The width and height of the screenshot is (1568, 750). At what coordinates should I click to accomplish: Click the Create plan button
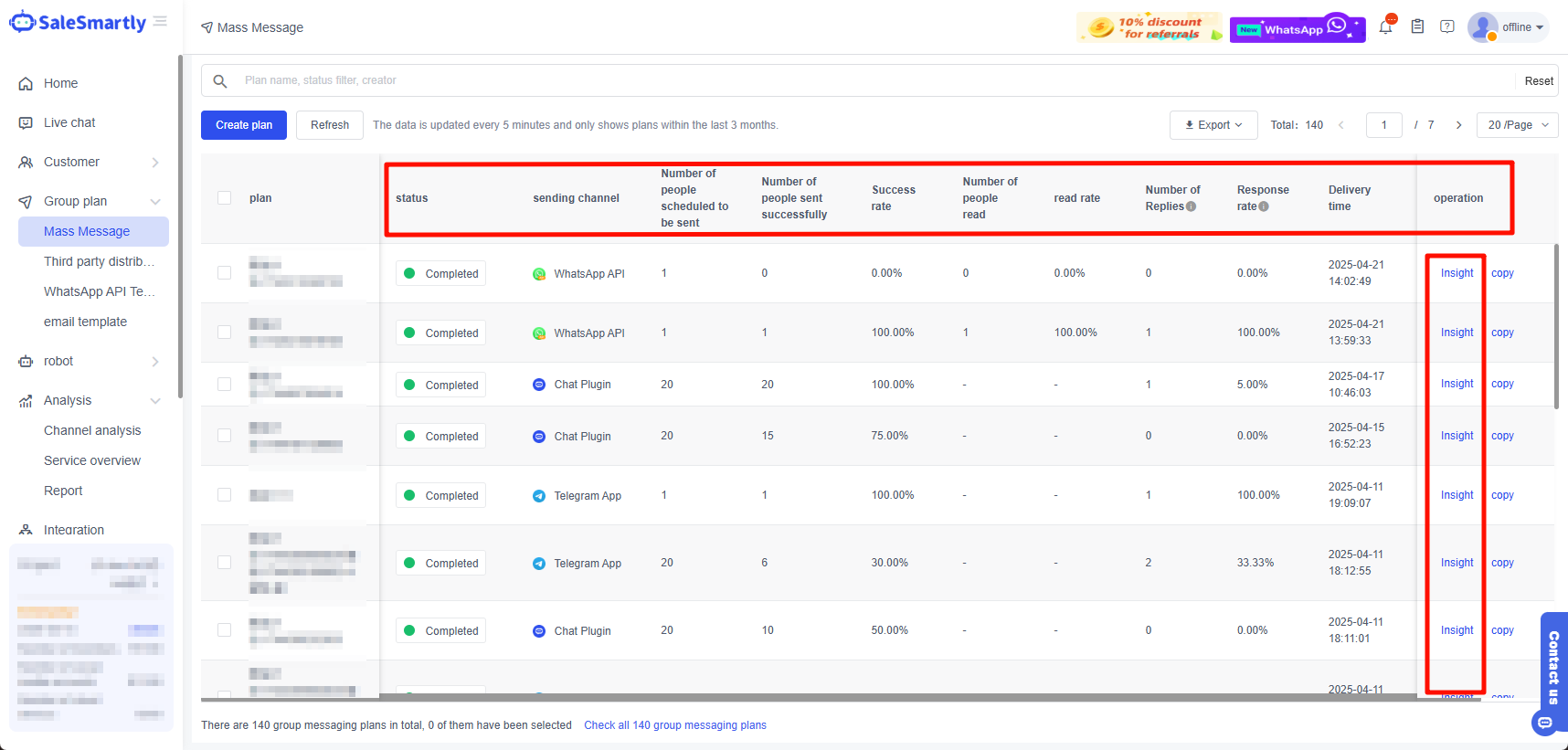point(244,125)
